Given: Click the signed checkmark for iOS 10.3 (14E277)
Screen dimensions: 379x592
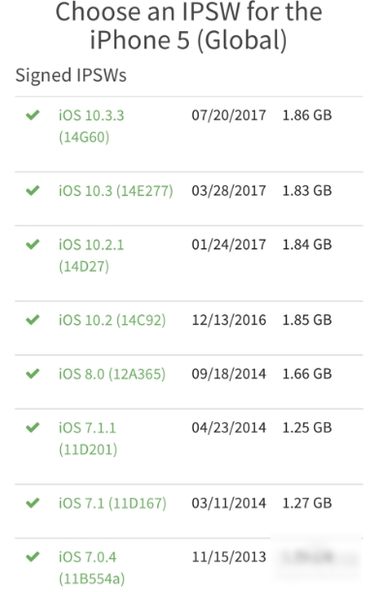Looking at the screenshot, I should coord(33,190).
